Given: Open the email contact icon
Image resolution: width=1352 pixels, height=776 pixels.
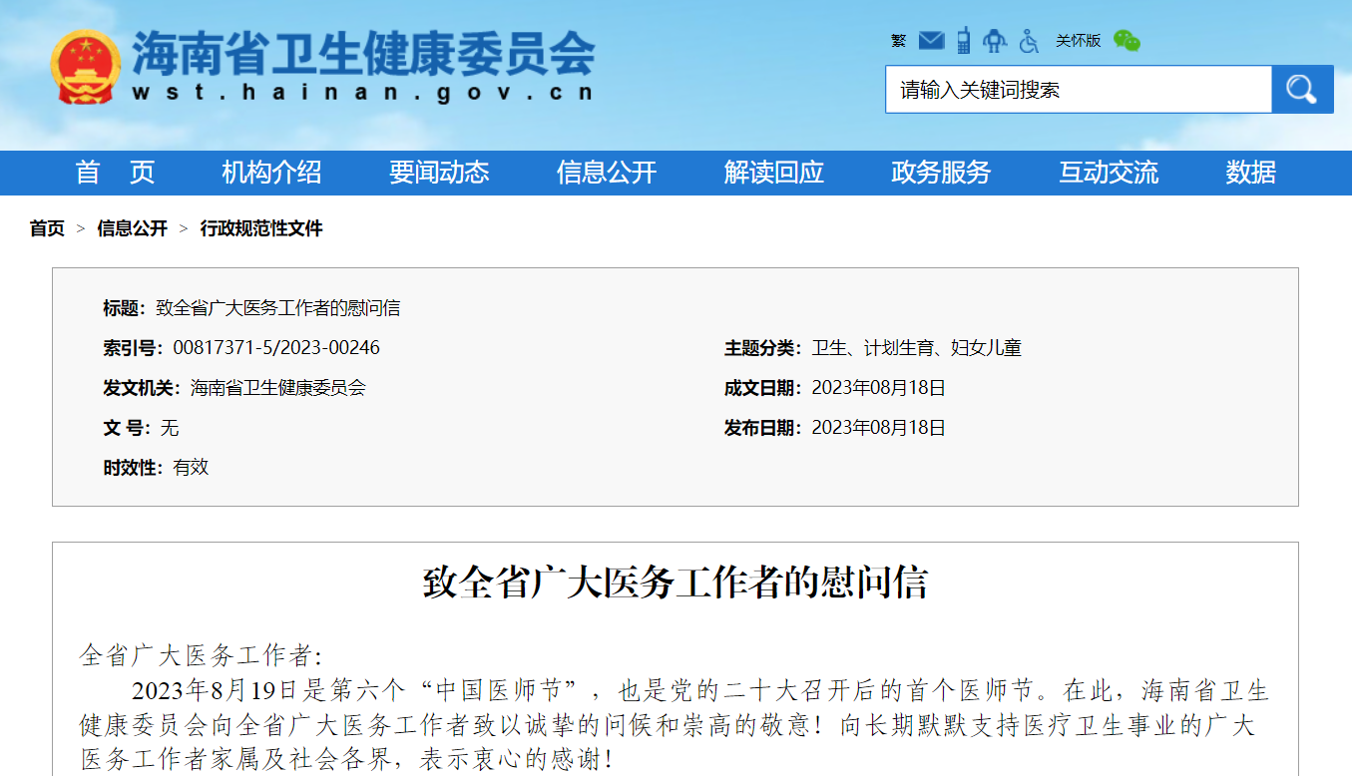Looking at the screenshot, I should click(931, 40).
